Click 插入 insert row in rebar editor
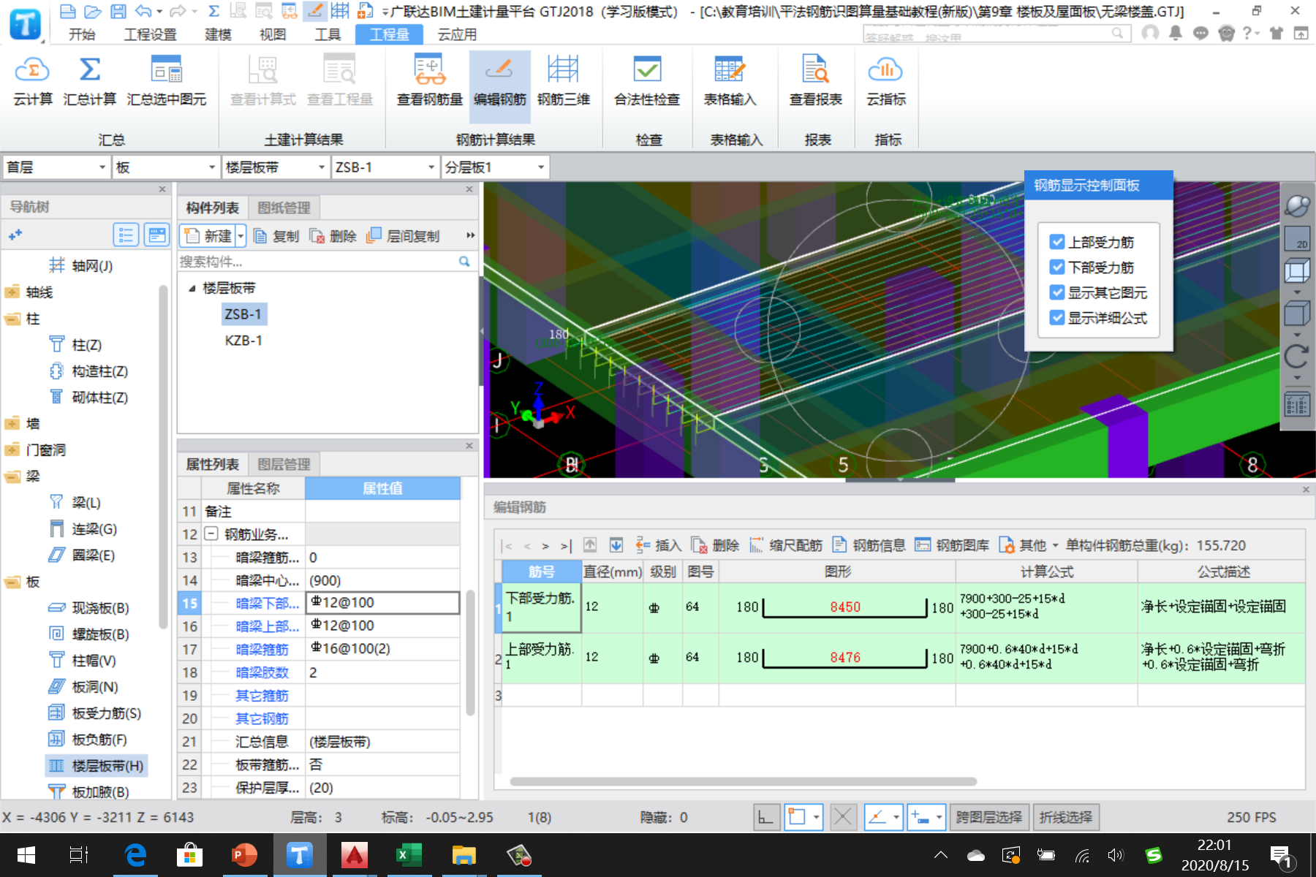 pyautogui.click(x=658, y=545)
